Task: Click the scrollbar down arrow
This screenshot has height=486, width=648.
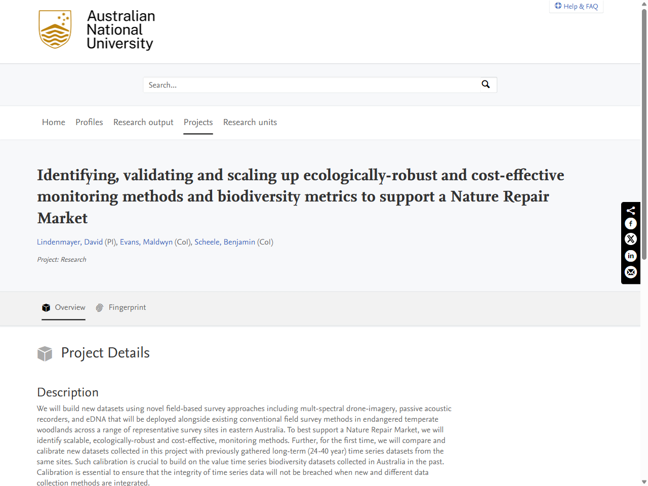Action: pos(644,482)
